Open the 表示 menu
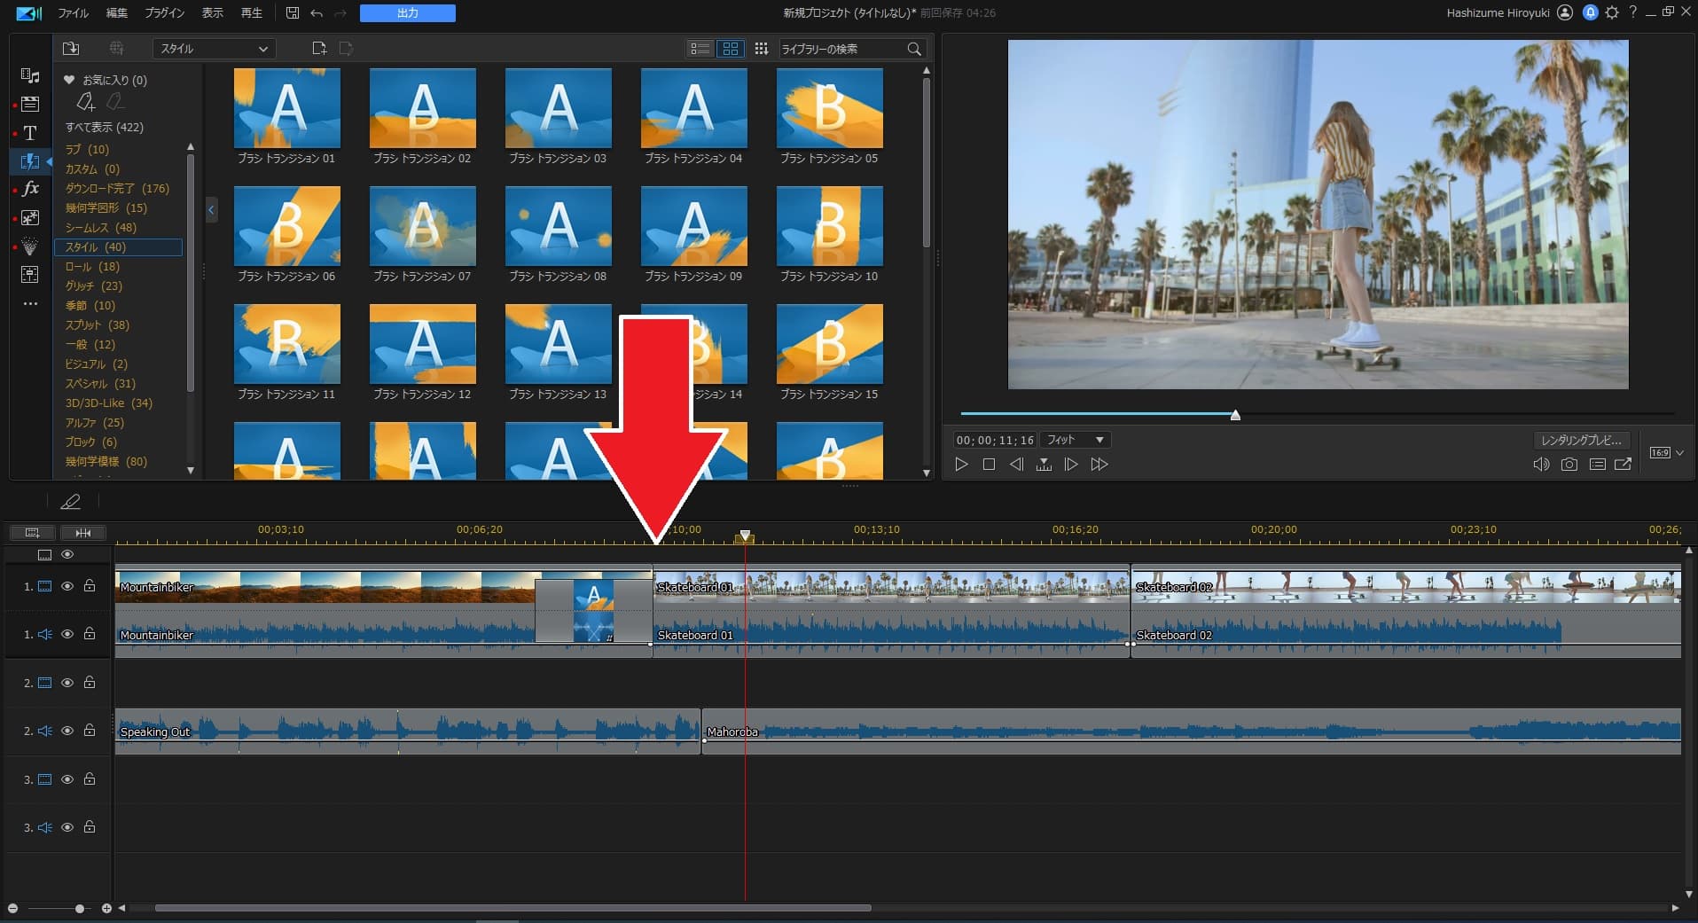The image size is (1698, 923). (x=213, y=13)
